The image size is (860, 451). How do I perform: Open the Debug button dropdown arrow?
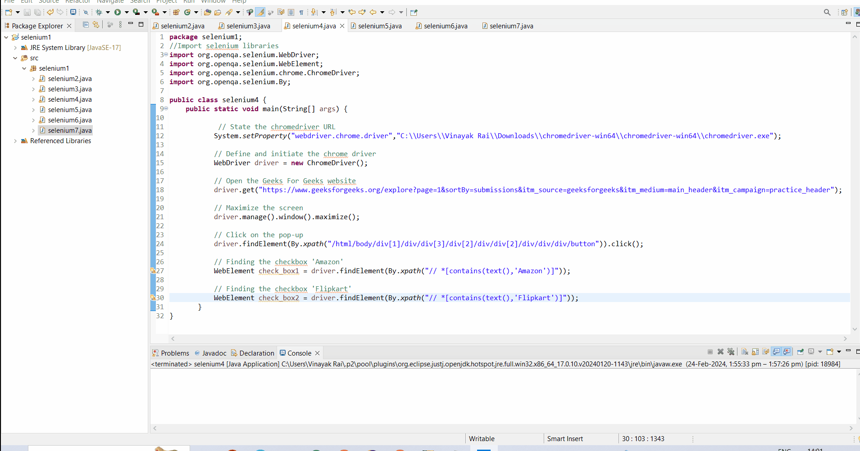point(108,12)
